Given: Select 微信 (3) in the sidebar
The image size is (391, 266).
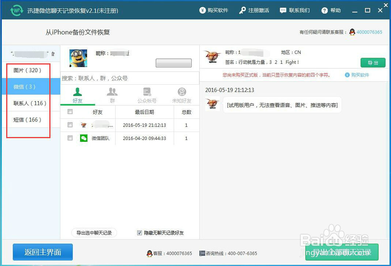Looking at the screenshot, I should pos(31,87).
